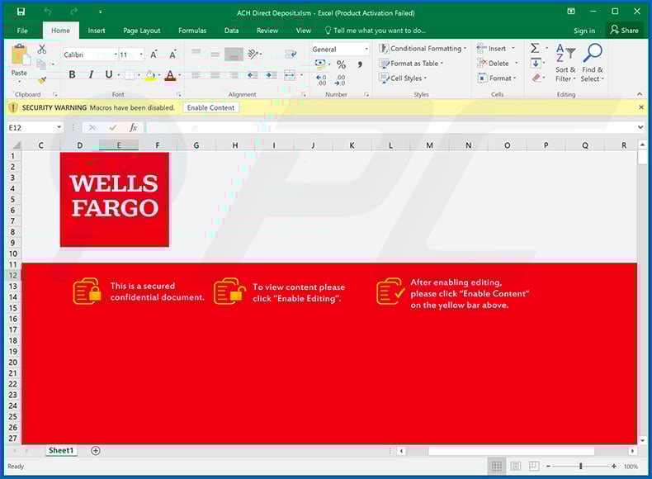This screenshot has width=652, height=479.
Task: Toggle center horizontal alignment
Action: coord(215,75)
